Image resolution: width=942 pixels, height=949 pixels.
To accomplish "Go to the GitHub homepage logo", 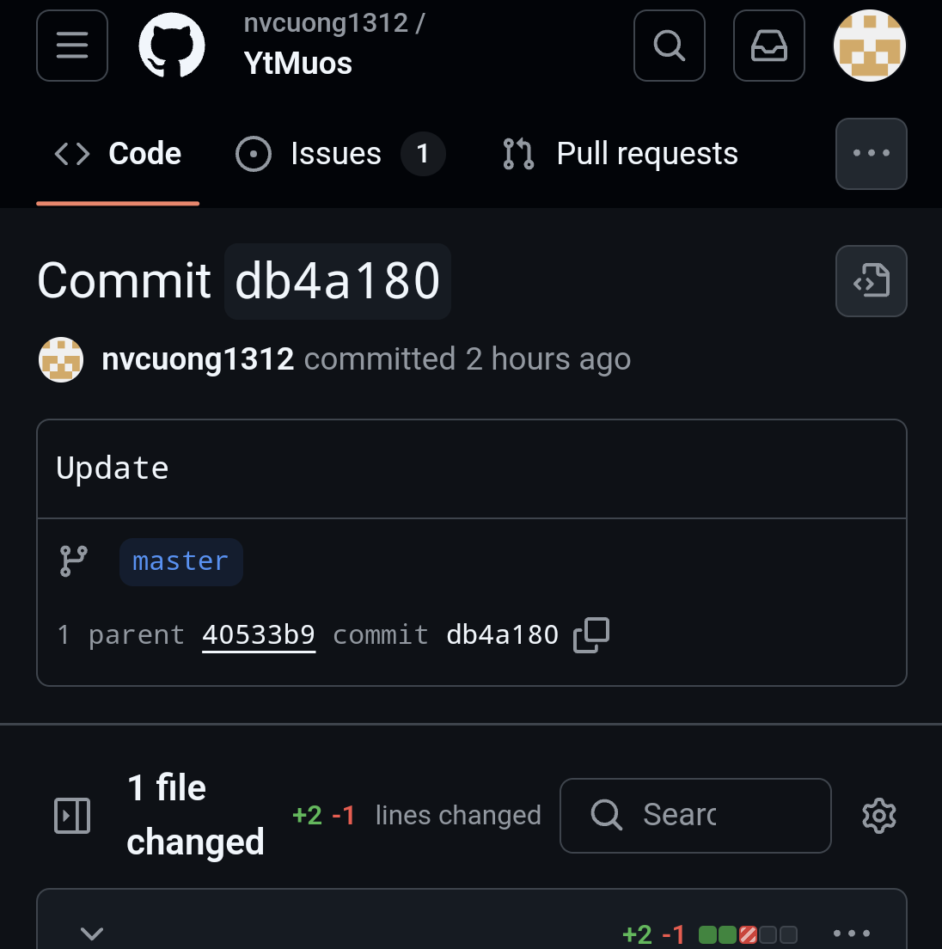I will click(x=172, y=46).
